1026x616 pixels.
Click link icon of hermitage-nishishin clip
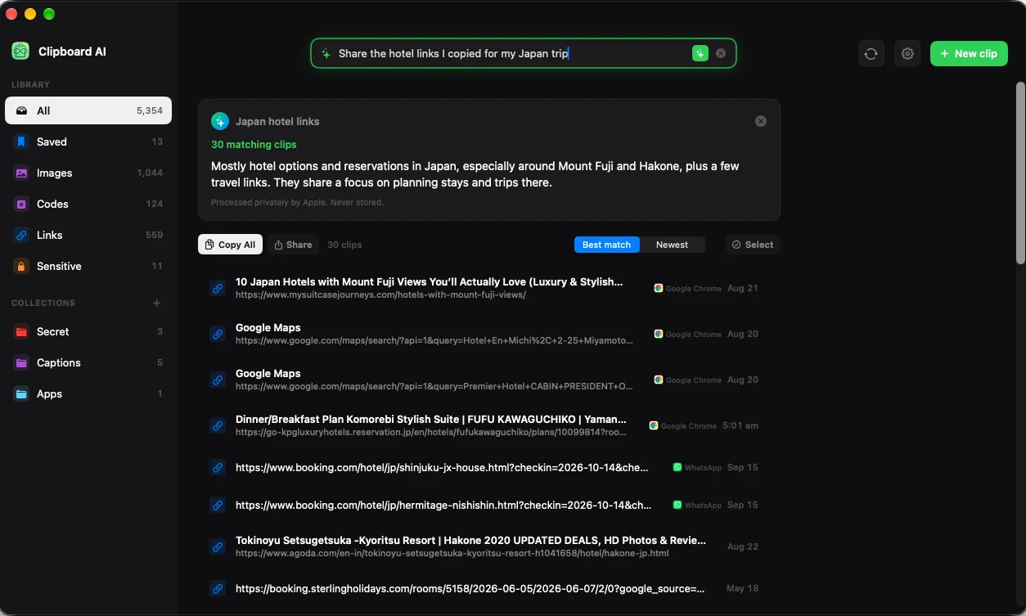tap(218, 505)
